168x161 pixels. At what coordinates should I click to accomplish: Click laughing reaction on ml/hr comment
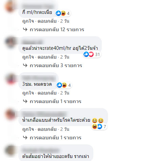coord(63,13)
